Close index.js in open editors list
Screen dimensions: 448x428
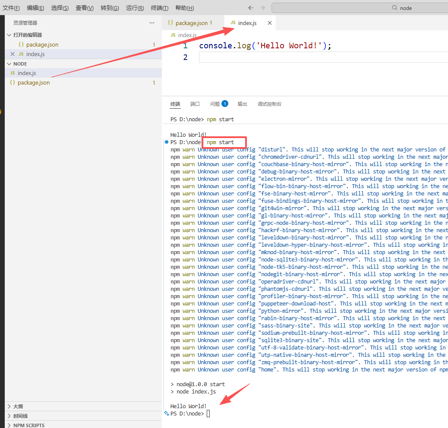[13, 54]
